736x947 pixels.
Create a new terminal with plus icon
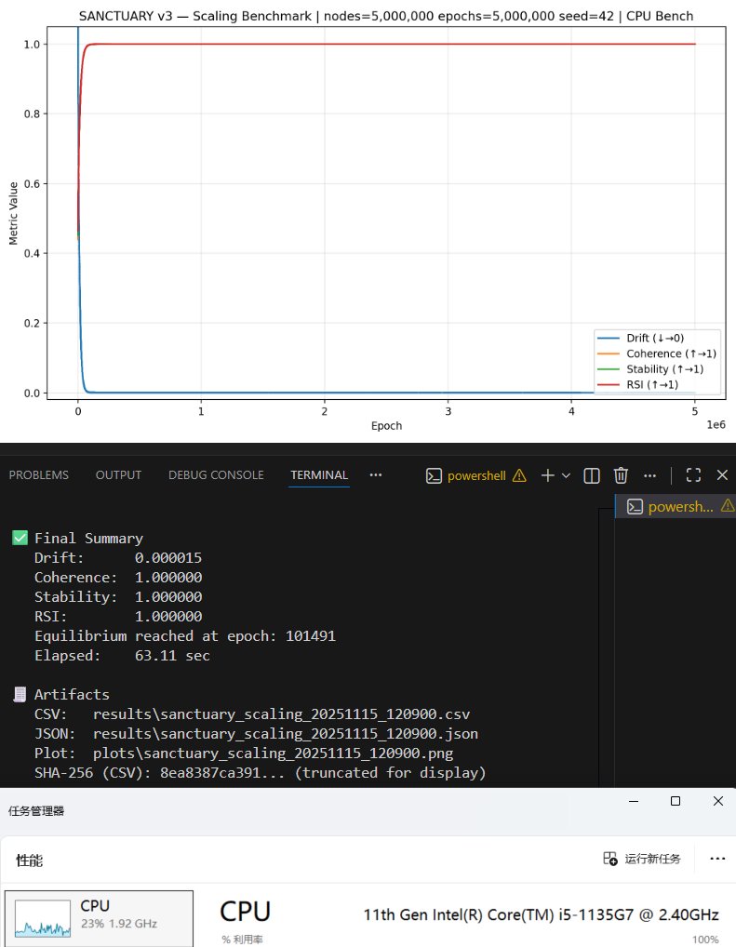coord(547,476)
